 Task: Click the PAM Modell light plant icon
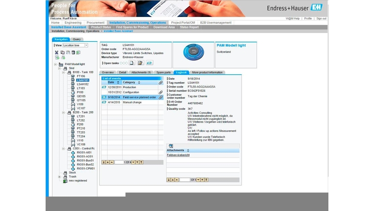61,64
